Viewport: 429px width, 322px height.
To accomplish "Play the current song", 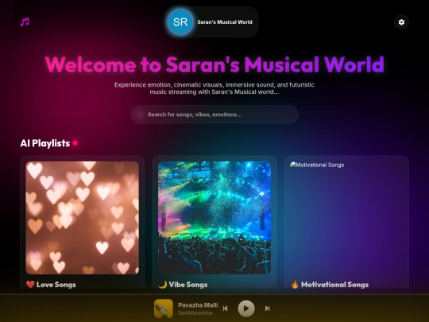I will coord(246,308).
